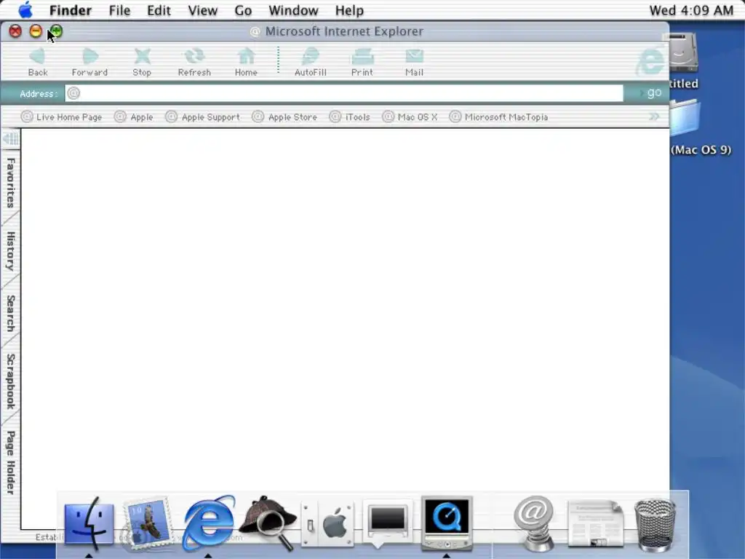Open the Edit menu

point(159,10)
